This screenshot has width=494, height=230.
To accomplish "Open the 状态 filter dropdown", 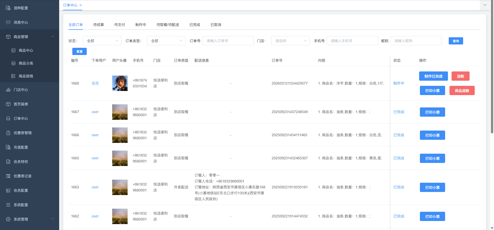I will coord(102,41).
